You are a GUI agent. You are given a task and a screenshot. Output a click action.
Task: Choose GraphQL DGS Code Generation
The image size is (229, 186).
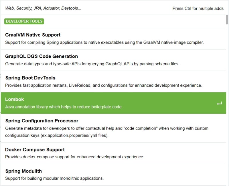click(x=113, y=60)
